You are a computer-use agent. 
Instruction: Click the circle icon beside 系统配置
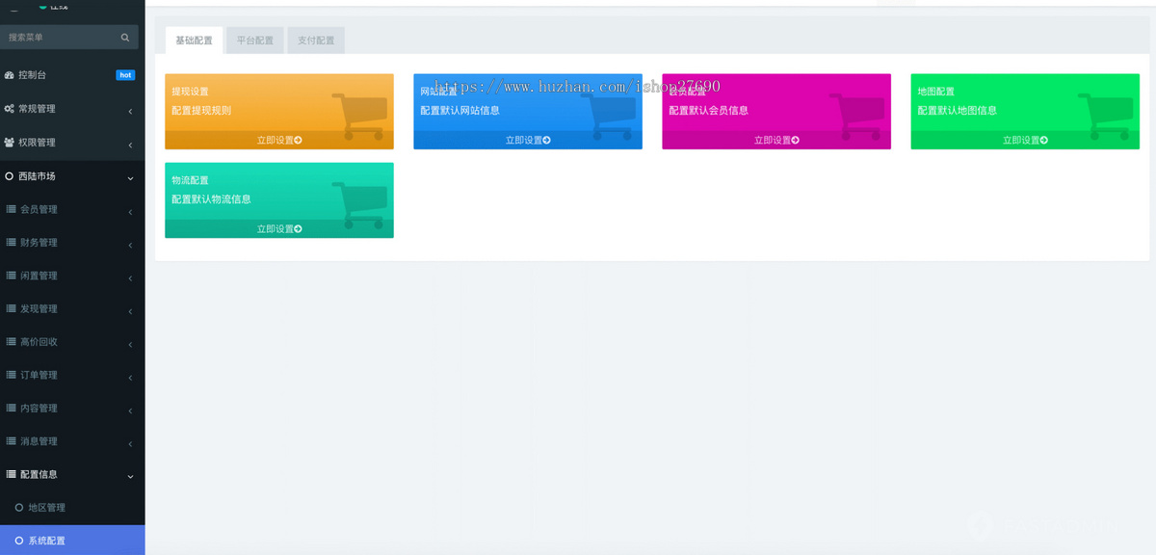[19, 541]
